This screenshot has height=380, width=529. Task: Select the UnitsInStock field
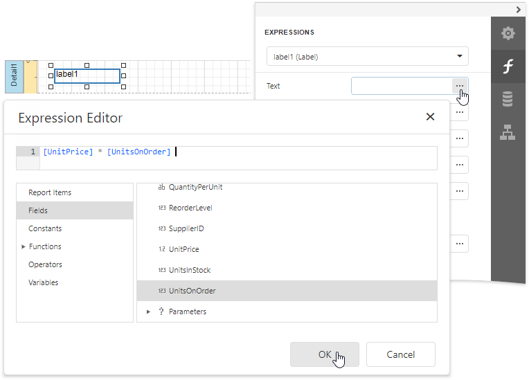click(189, 270)
